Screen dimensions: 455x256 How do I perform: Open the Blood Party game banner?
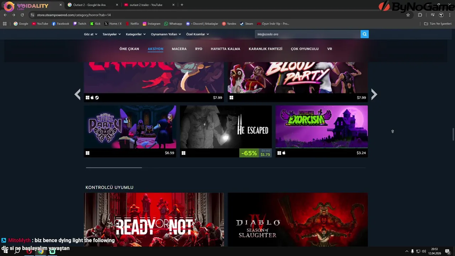point(298,78)
